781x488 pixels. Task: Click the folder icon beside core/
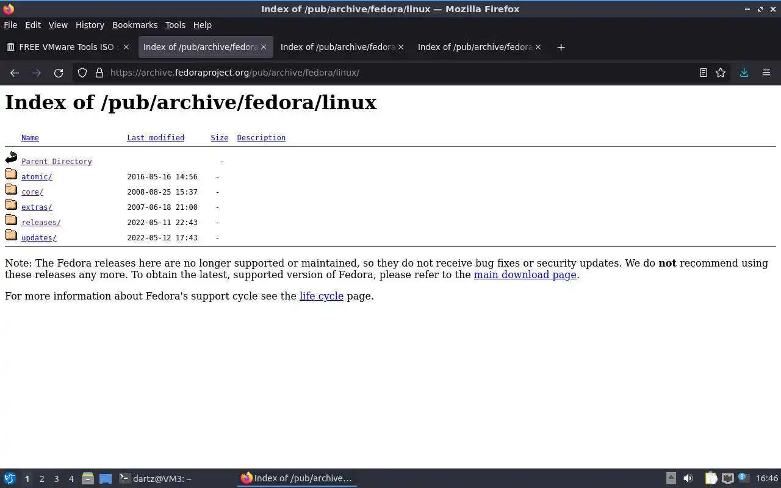tap(11, 190)
